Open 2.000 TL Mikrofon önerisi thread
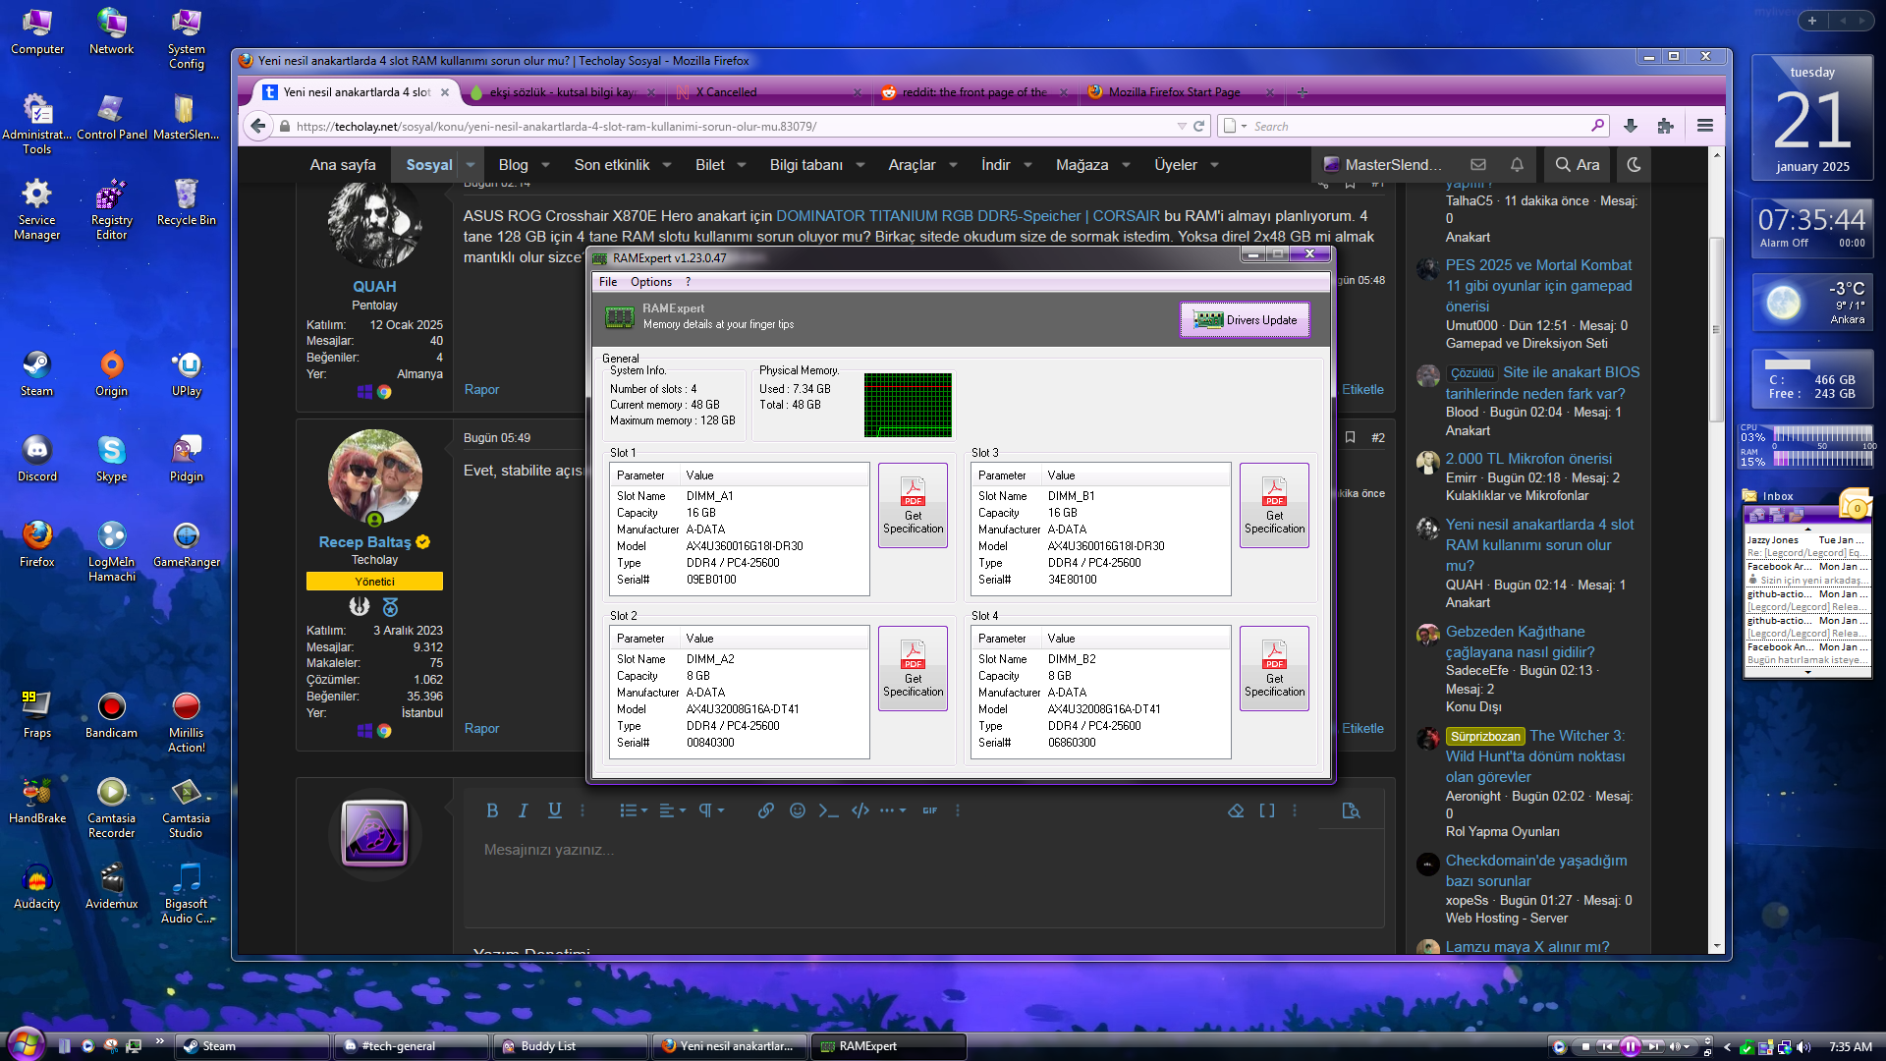This screenshot has height=1061, width=1886. (x=1528, y=459)
